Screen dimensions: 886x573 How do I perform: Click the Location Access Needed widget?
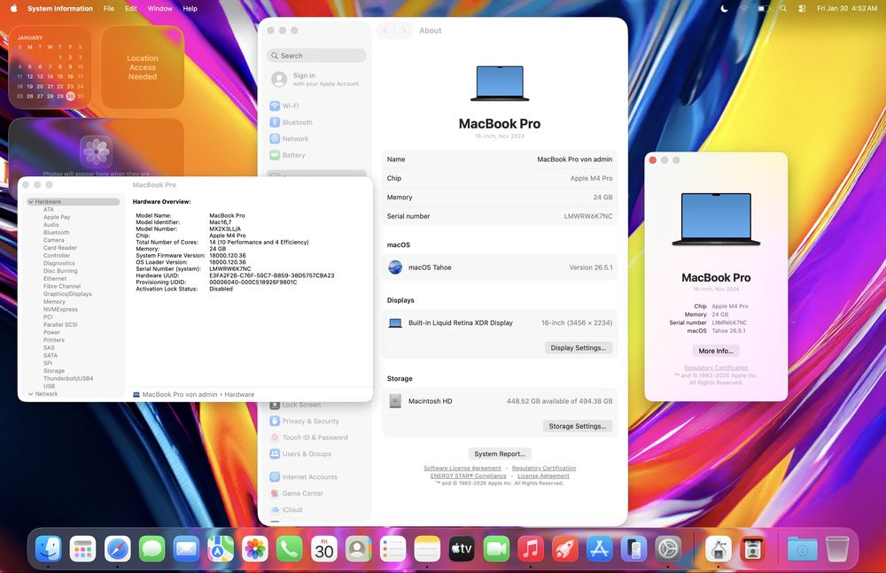pyautogui.click(x=143, y=67)
